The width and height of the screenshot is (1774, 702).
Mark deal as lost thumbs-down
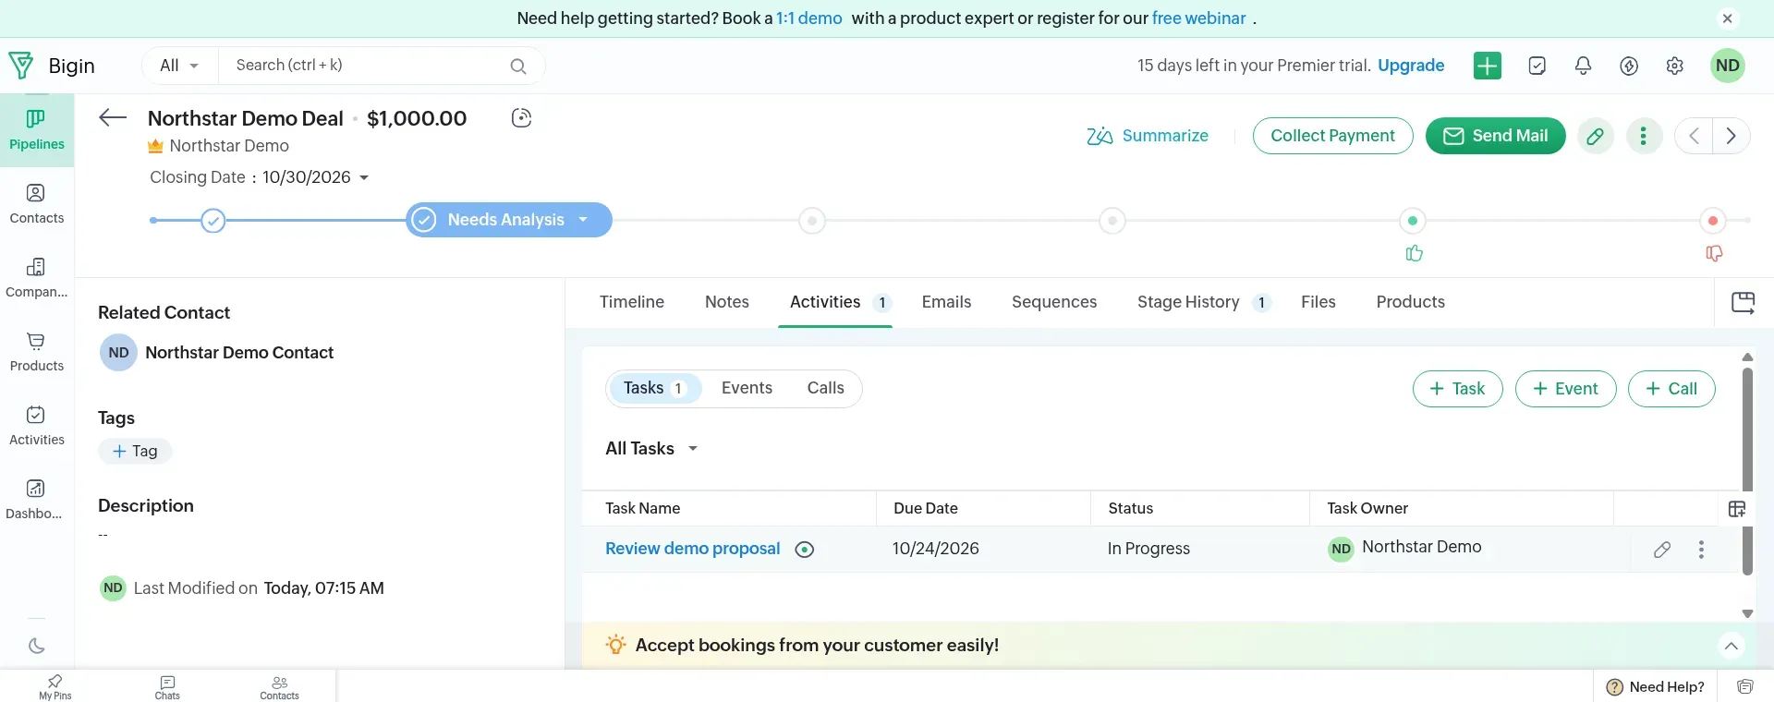[x=1714, y=253]
